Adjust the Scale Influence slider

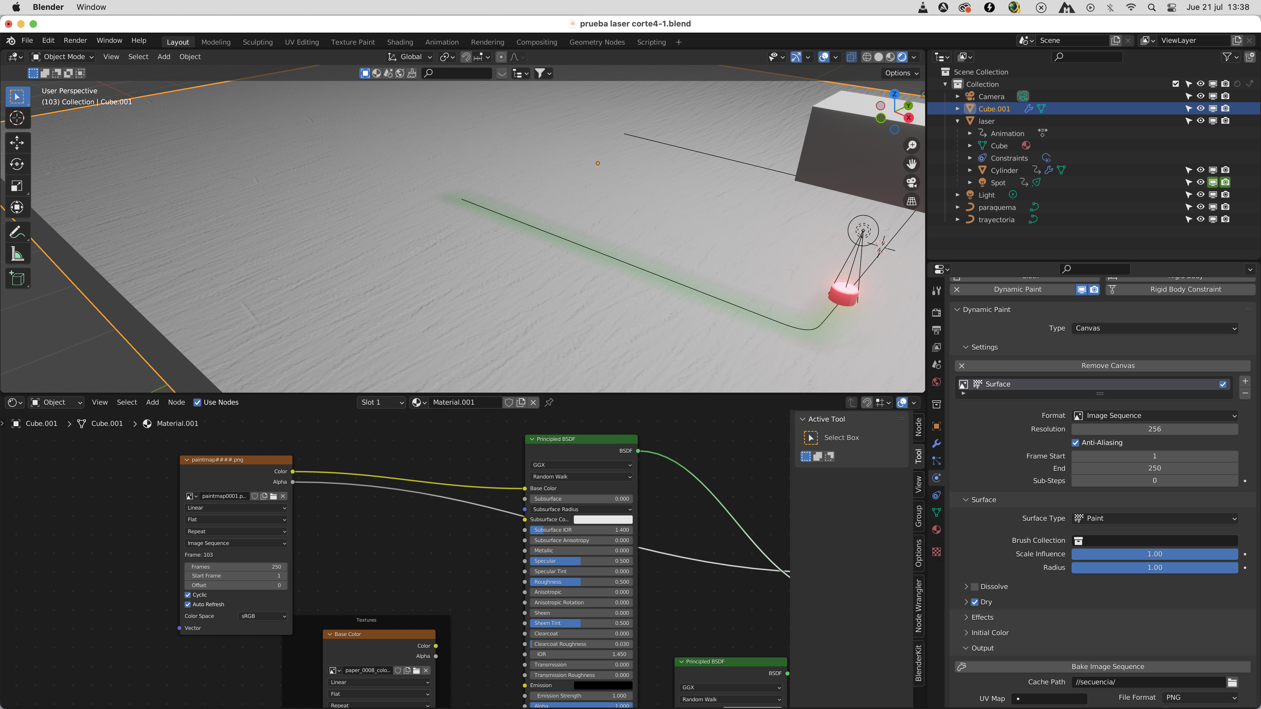1154,554
